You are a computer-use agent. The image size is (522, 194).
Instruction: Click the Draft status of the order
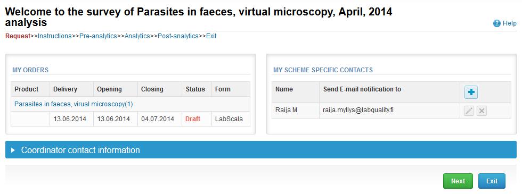click(x=193, y=119)
